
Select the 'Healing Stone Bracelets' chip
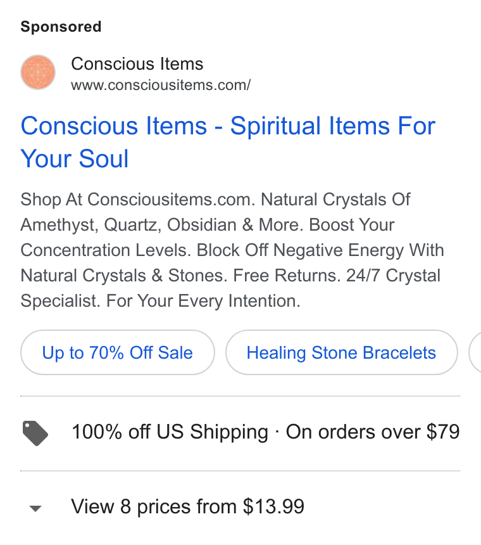click(342, 352)
